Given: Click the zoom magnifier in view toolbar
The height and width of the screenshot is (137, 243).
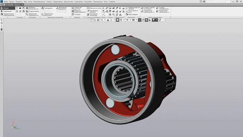Looking at the screenshot, I should pos(102,20).
